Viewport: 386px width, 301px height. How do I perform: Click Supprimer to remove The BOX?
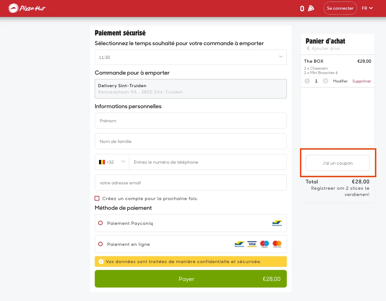pyautogui.click(x=362, y=81)
